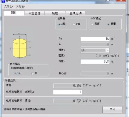Click the status text 请将计算结果输入机构参数输入画面

pos(25,109)
